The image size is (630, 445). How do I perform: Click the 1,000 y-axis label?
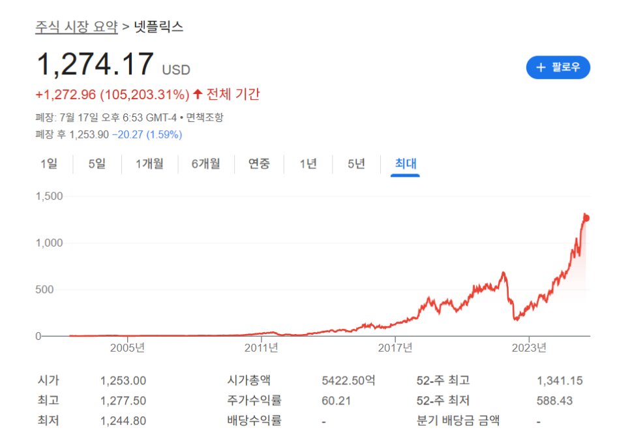pos(49,243)
